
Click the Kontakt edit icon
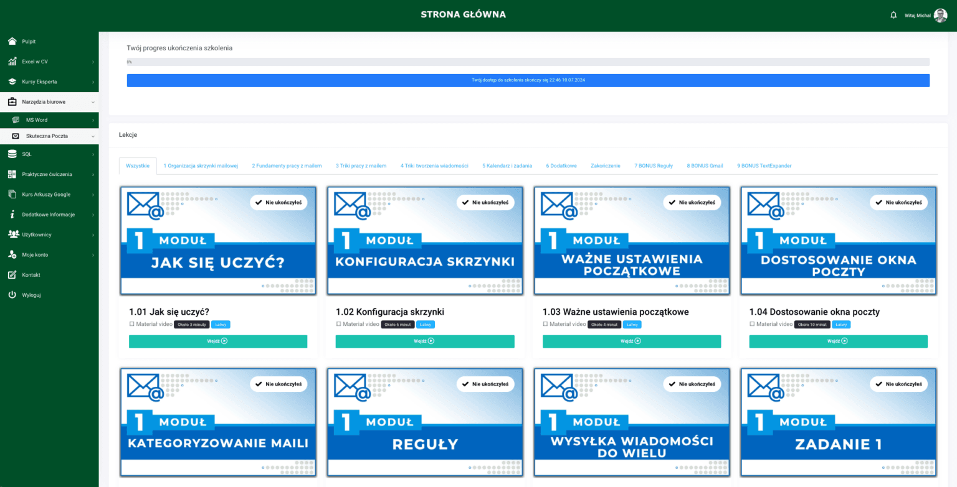tap(12, 274)
